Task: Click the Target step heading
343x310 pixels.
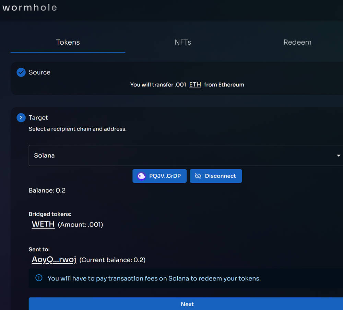Action: point(38,118)
